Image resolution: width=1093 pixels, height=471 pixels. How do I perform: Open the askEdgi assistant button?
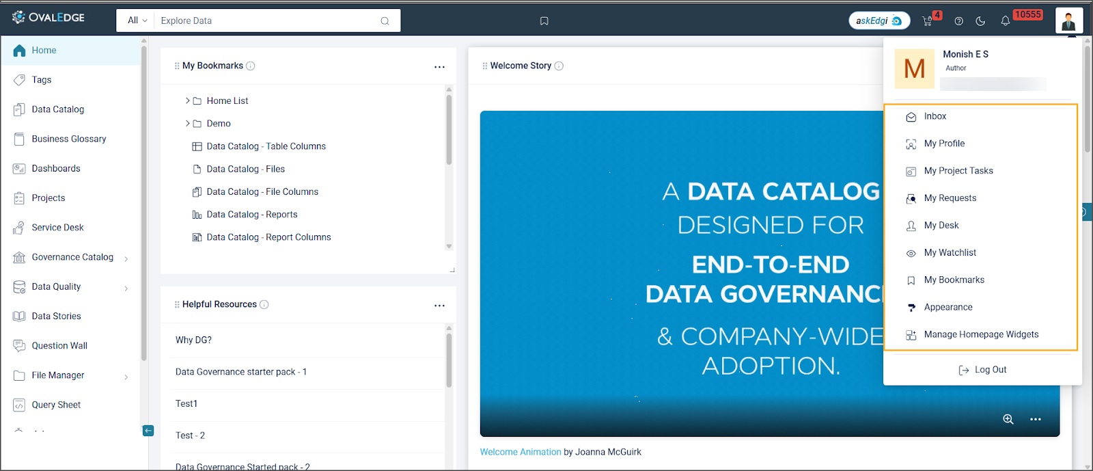click(878, 21)
